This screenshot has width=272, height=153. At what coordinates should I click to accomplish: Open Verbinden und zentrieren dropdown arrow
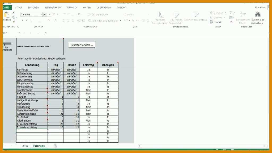pos(121,21)
